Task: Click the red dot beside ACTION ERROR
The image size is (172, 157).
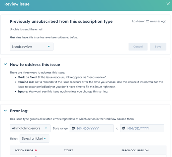Action: [36, 150]
